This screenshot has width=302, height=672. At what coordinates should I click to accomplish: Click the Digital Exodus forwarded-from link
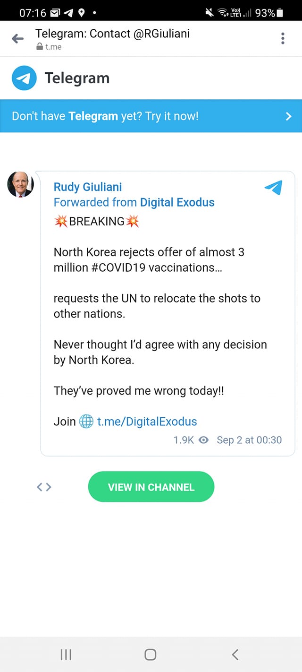pos(176,202)
